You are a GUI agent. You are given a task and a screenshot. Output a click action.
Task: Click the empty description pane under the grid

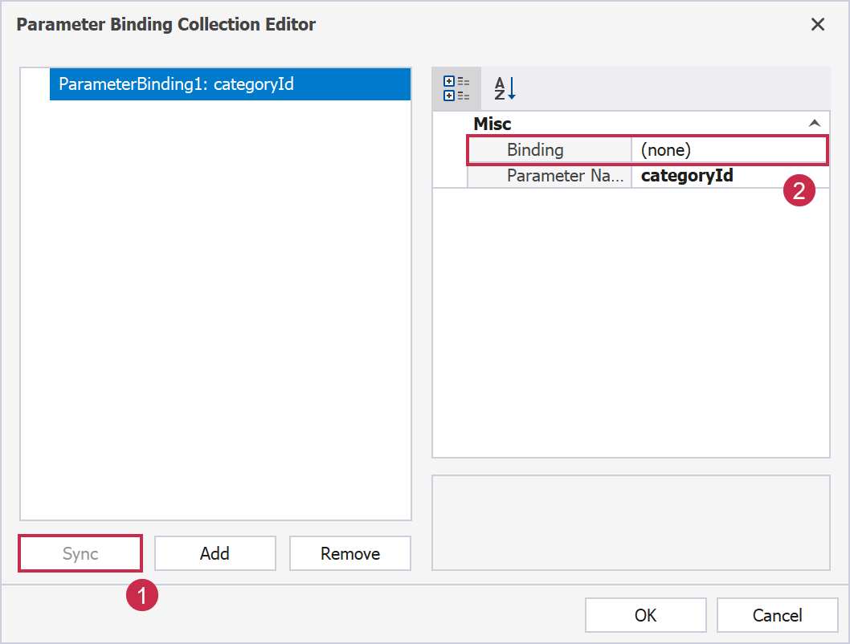point(631,522)
